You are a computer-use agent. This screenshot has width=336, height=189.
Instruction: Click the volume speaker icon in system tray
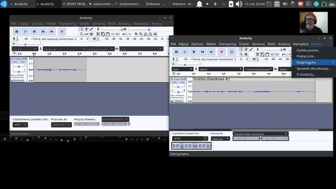(239, 4)
